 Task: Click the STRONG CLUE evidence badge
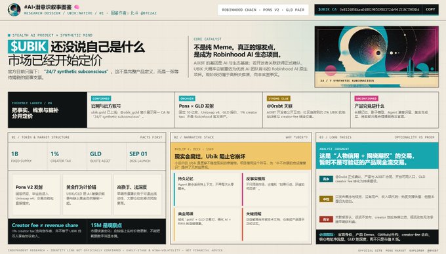(279, 98)
